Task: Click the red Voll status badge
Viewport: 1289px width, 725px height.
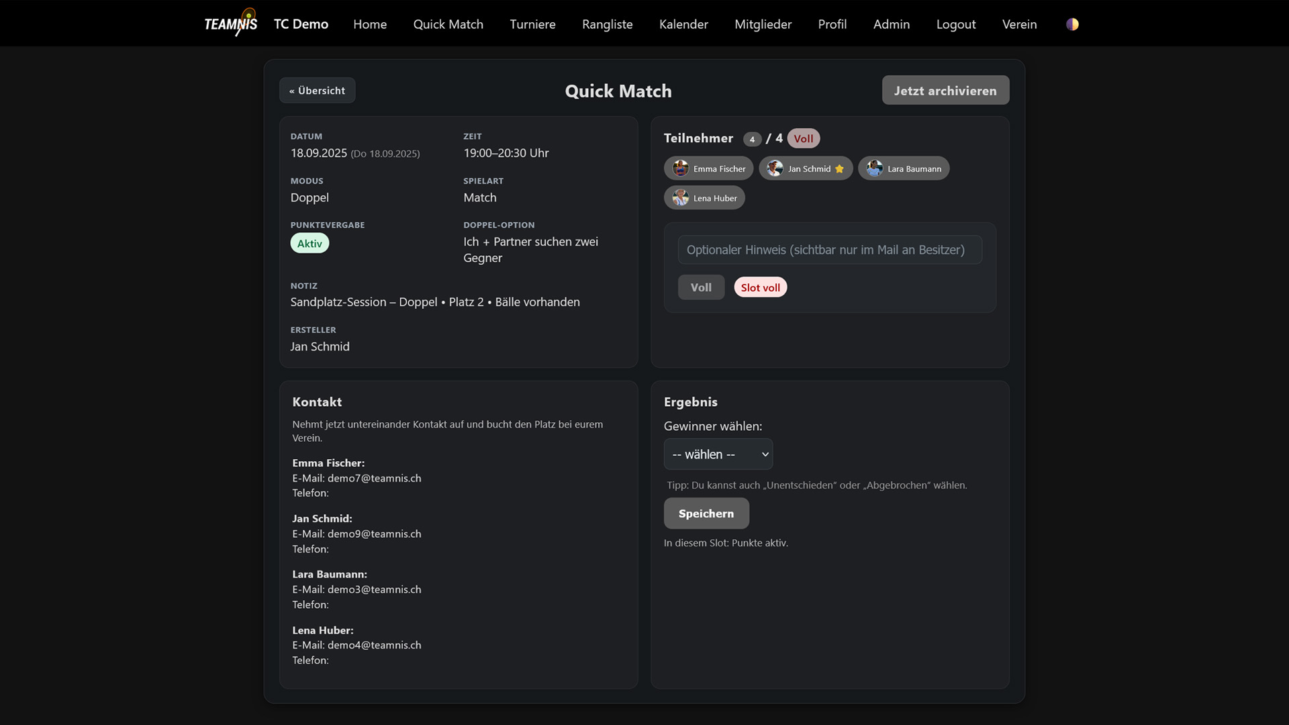Action: (x=803, y=138)
